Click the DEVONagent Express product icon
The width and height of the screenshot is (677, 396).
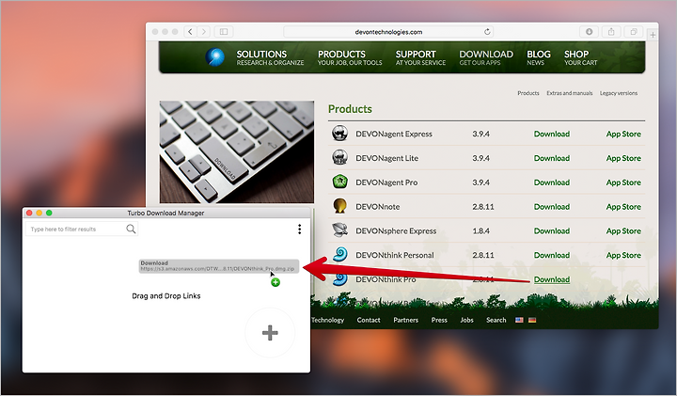click(x=339, y=134)
